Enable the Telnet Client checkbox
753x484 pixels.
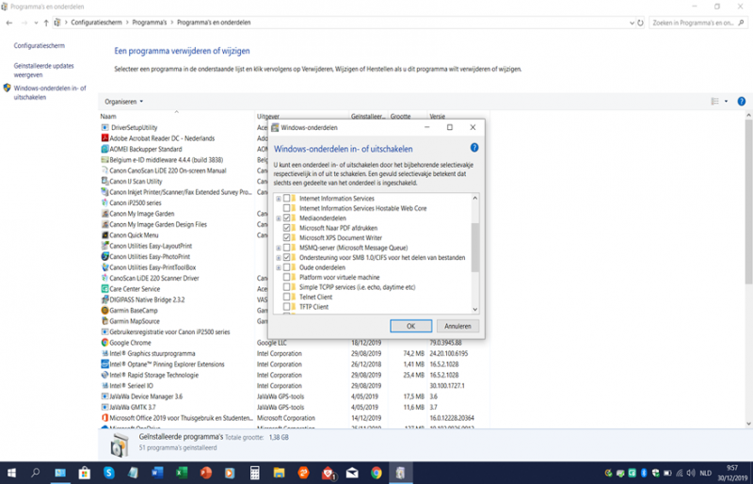287,297
